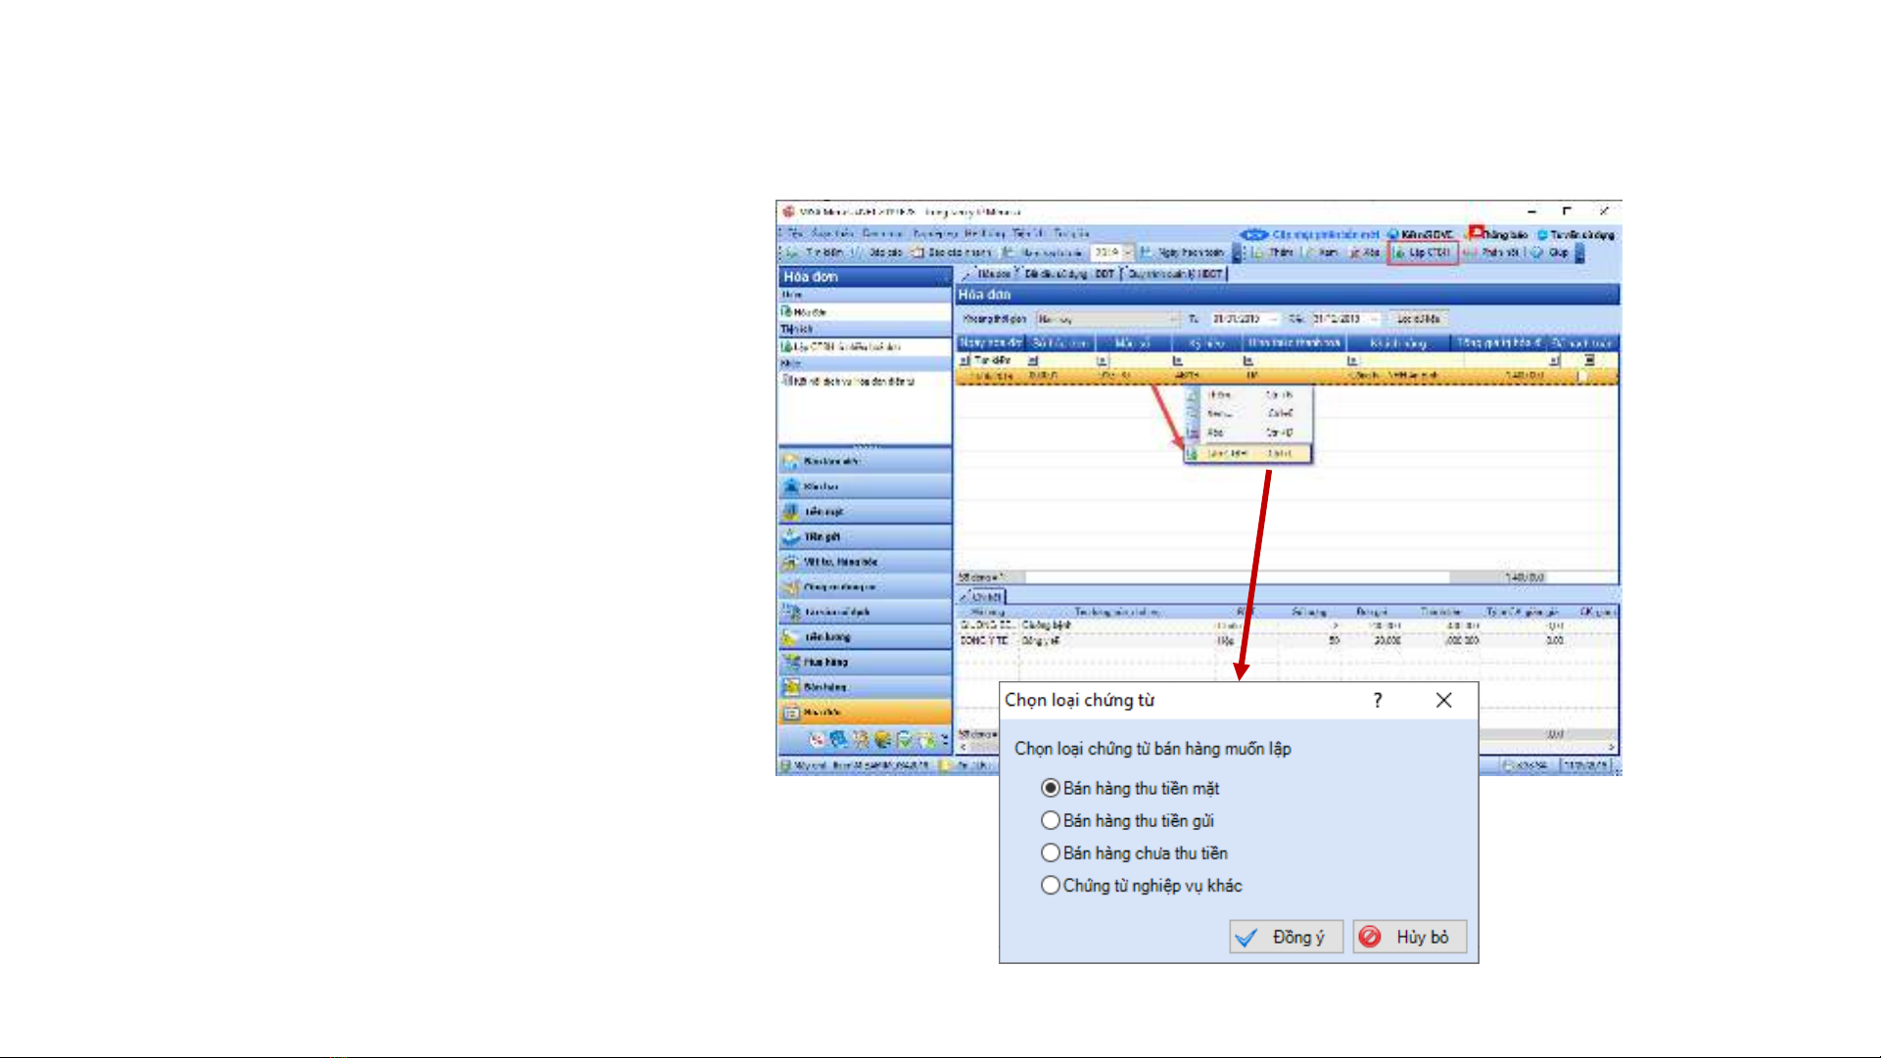Open the Tiền mặt module in sidebar
The width and height of the screenshot is (1881, 1058).
[823, 512]
